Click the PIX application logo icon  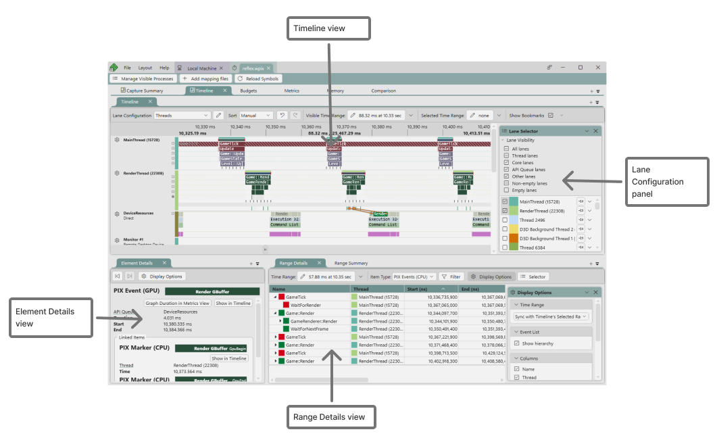pos(114,68)
